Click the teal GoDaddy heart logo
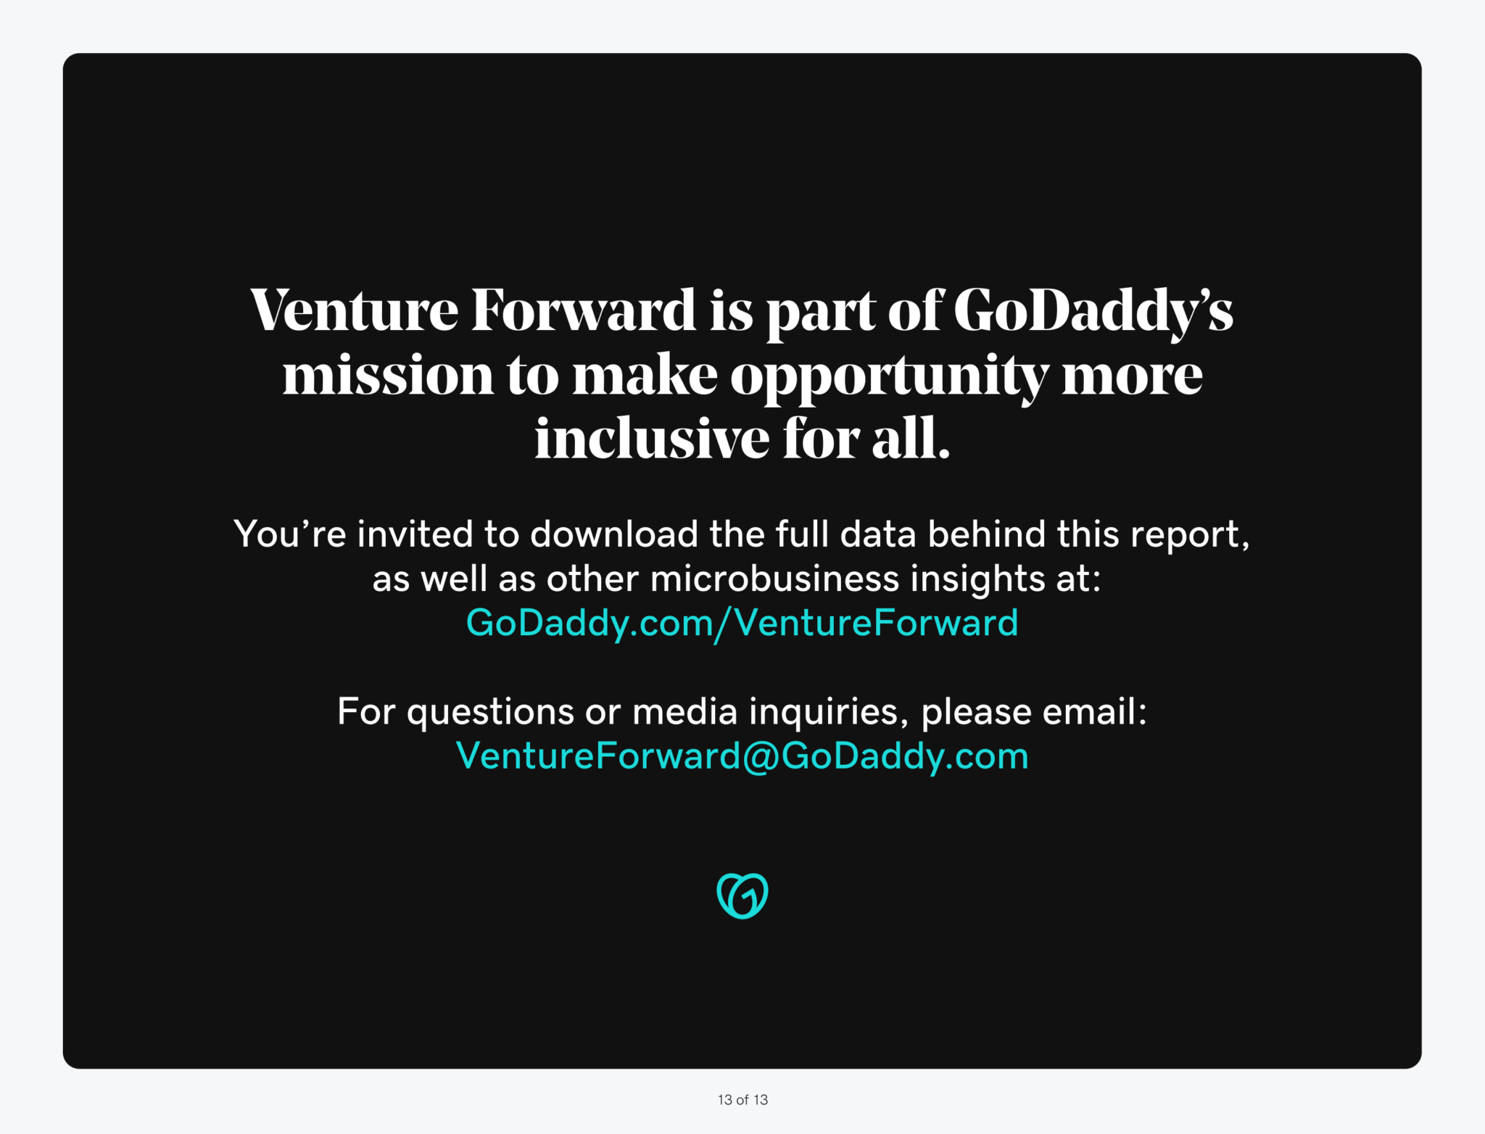 pyautogui.click(x=742, y=895)
